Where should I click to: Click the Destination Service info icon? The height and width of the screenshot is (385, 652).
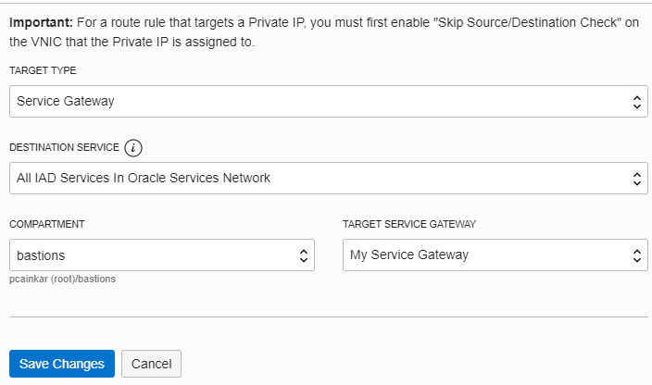point(135,147)
